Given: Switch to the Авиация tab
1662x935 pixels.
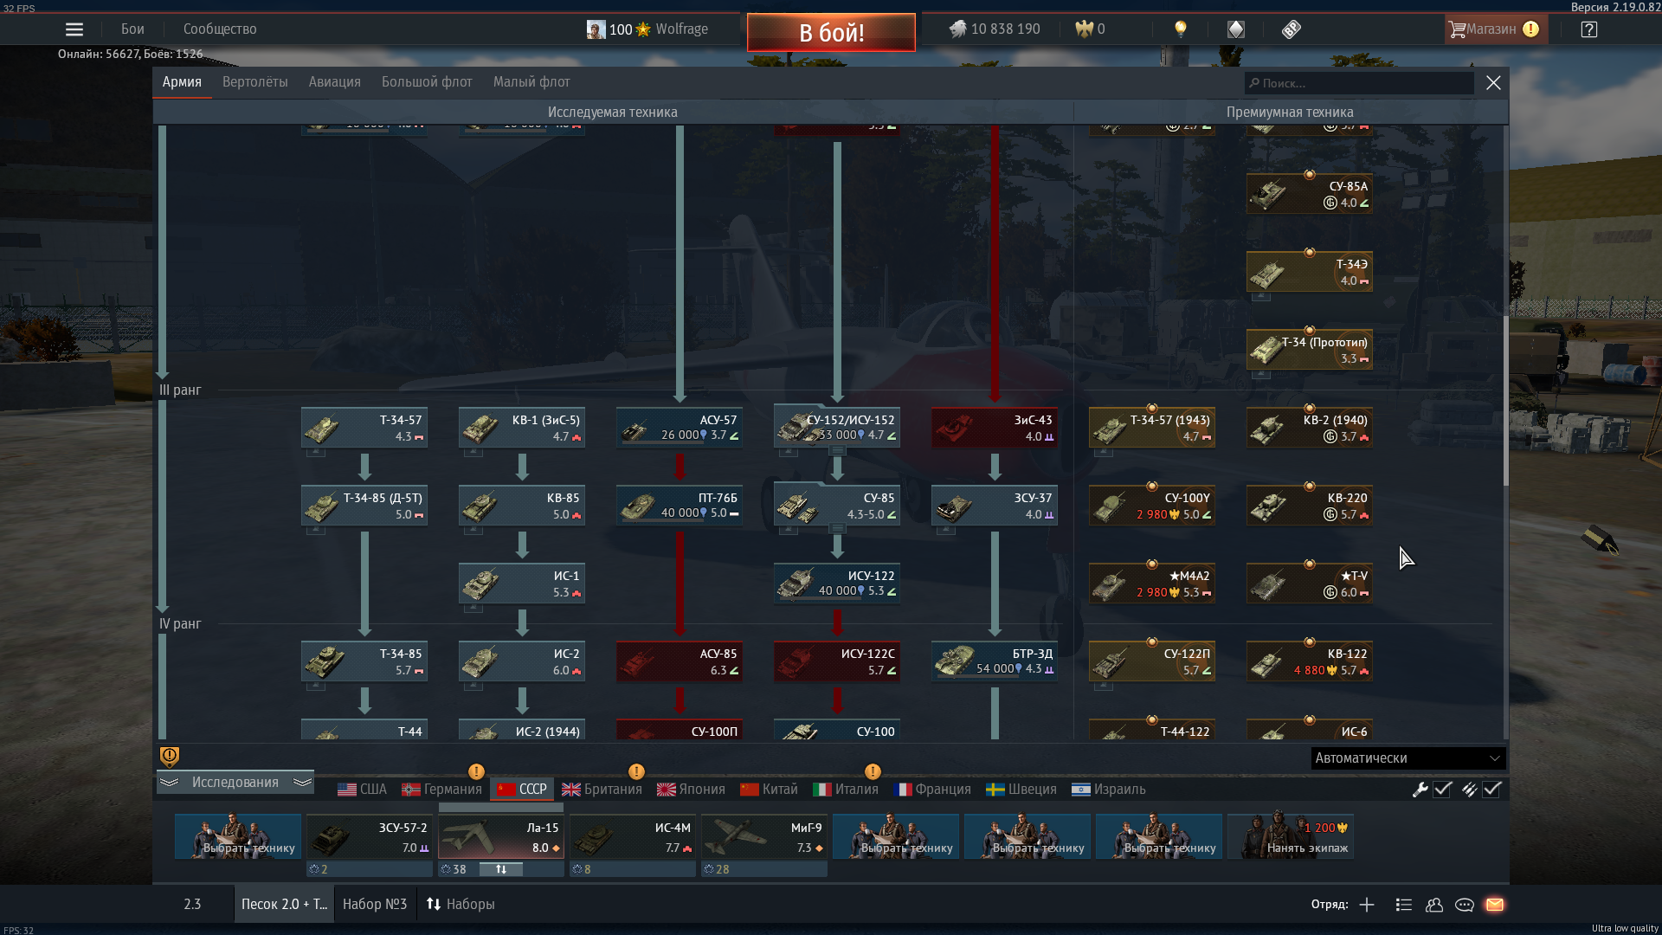Looking at the screenshot, I should pos(334,82).
